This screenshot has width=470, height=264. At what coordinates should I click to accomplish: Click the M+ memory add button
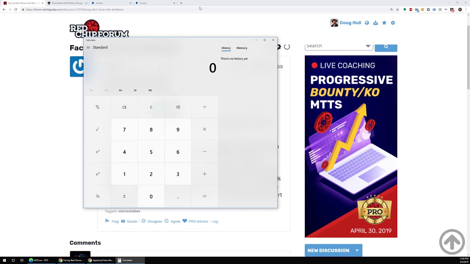click(x=121, y=90)
